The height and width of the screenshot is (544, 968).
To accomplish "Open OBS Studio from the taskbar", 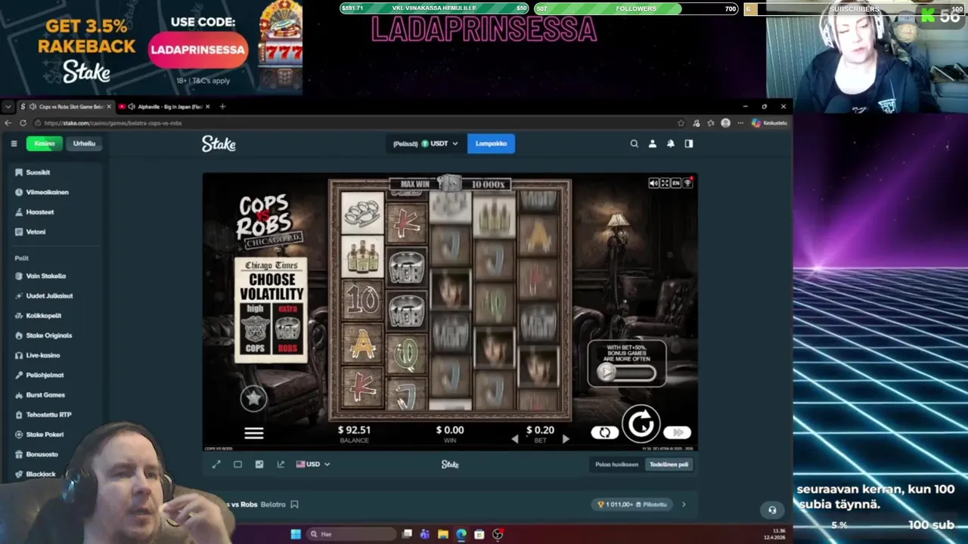I will (498, 534).
